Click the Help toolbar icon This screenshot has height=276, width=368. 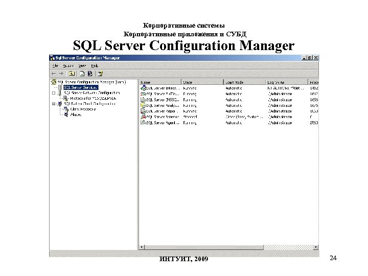(100, 74)
